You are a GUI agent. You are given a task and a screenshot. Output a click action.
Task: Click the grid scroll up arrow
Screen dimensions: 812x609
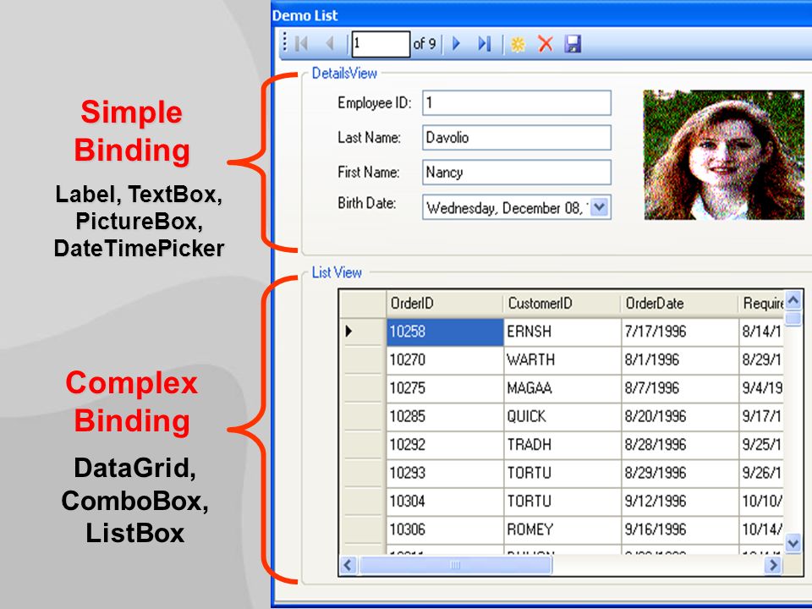coord(793,299)
